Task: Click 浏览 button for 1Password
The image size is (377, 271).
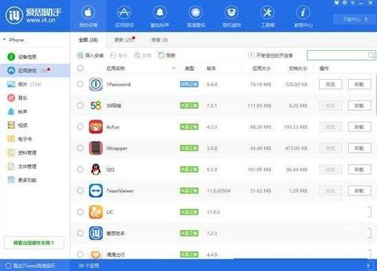Action: 330,84
